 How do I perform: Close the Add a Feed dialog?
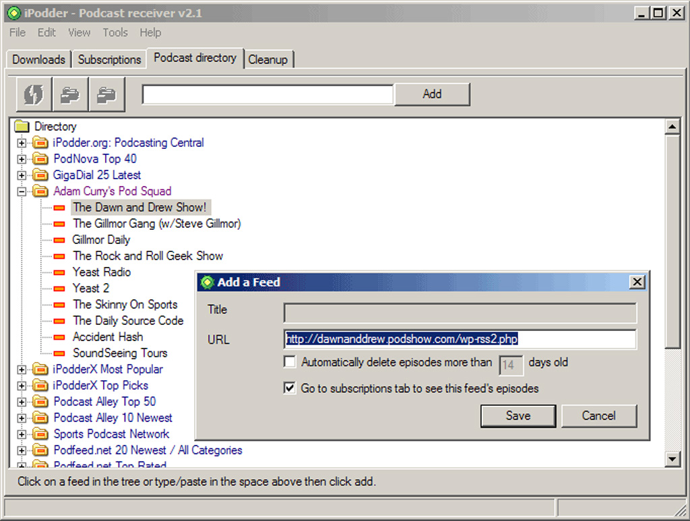coord(637,282)
